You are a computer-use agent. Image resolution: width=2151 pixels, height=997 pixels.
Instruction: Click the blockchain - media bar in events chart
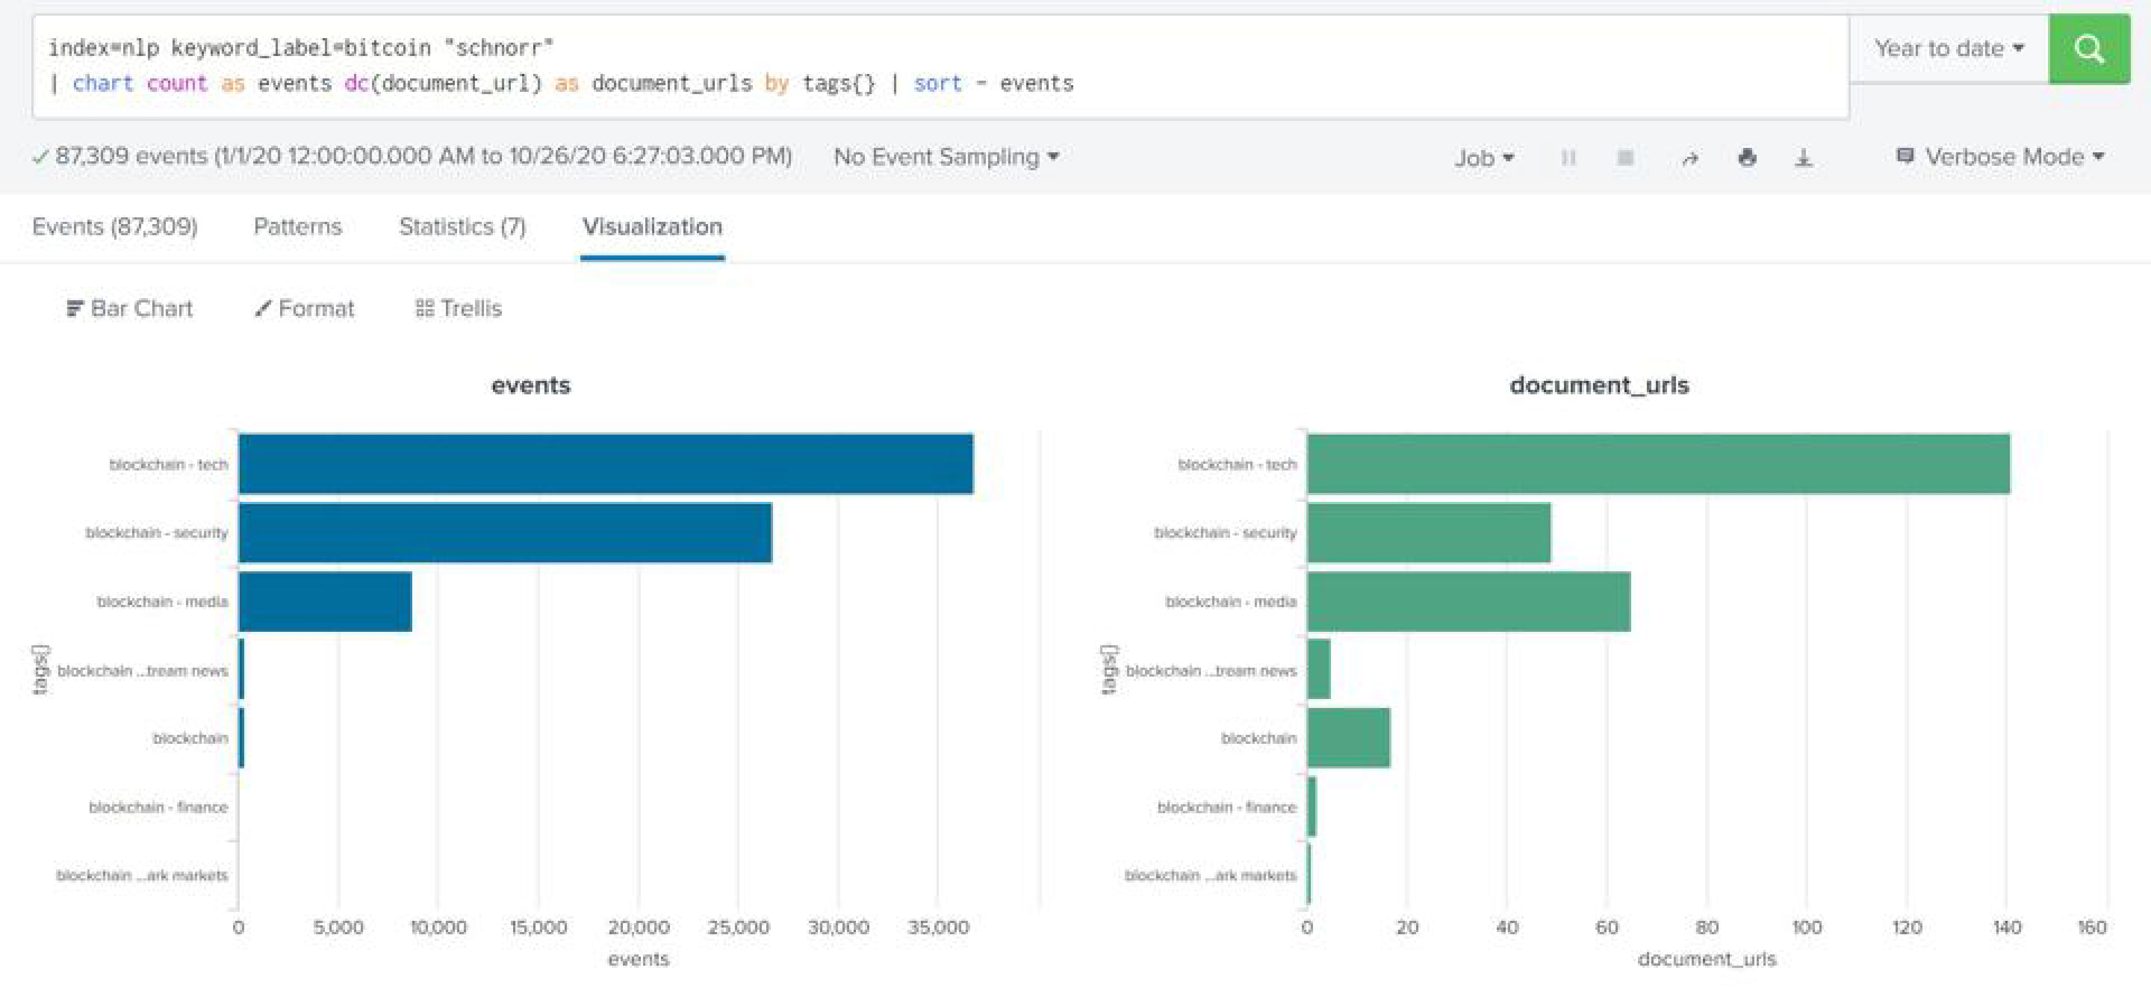(325, 601)
